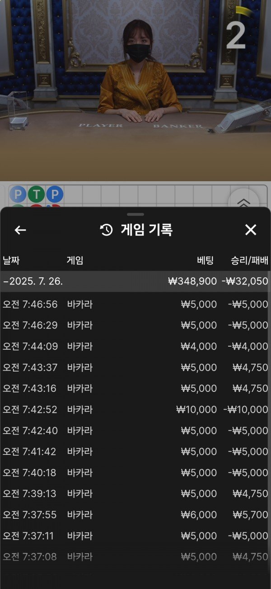The height and width of the screenshot is (589, 271).
Task: Open the 오전 7:44:09 ₩4,000 bet record
Action: pyautogui.click(x=135, y=347)
